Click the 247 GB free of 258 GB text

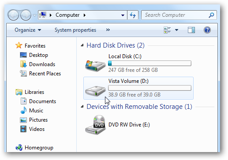pos(133,70)
